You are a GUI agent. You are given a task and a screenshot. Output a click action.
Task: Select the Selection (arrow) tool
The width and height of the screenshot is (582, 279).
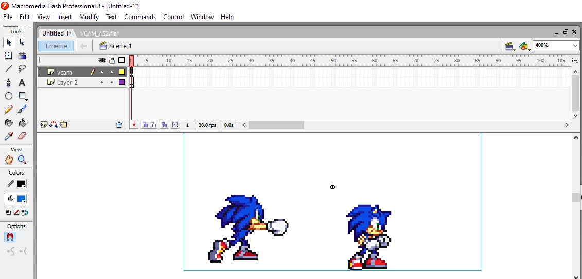tap(9, 43)
